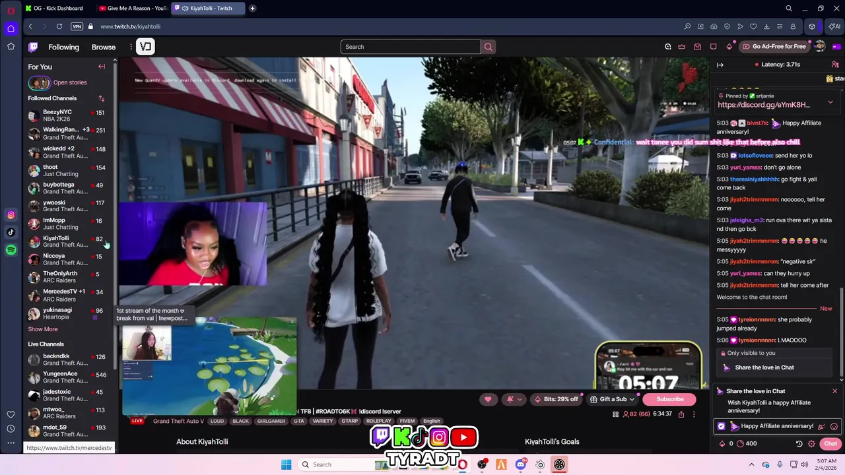The width and height of the screenshot is (845, 475).
Task: Click the Get Bits diamond icon in the header
Action: point(729,47)
